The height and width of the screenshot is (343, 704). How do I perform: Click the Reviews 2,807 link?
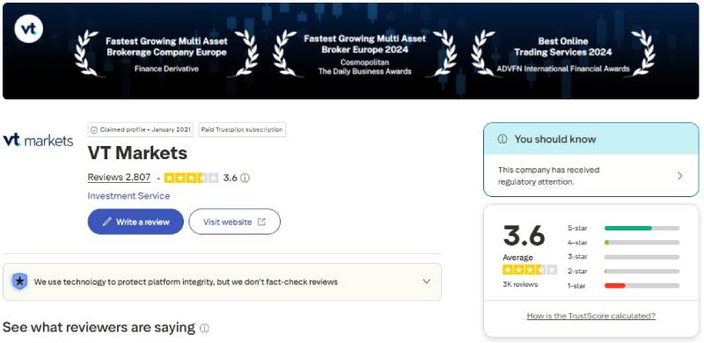point(119,178)
